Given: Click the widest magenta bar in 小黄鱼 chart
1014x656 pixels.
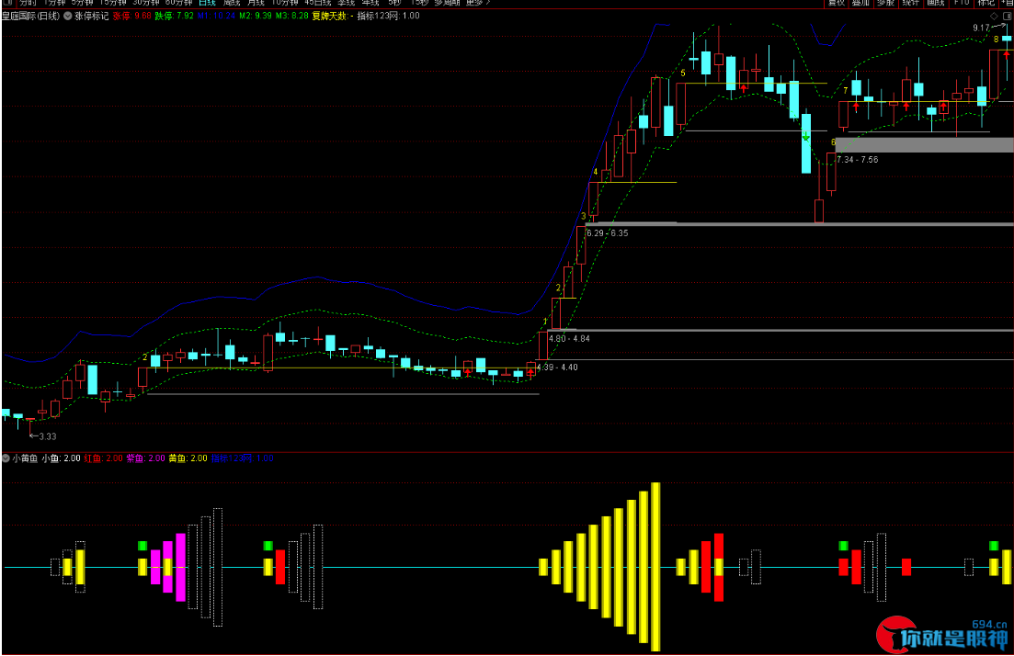Looking at the screenshot, I should click(x=180, y=567).
